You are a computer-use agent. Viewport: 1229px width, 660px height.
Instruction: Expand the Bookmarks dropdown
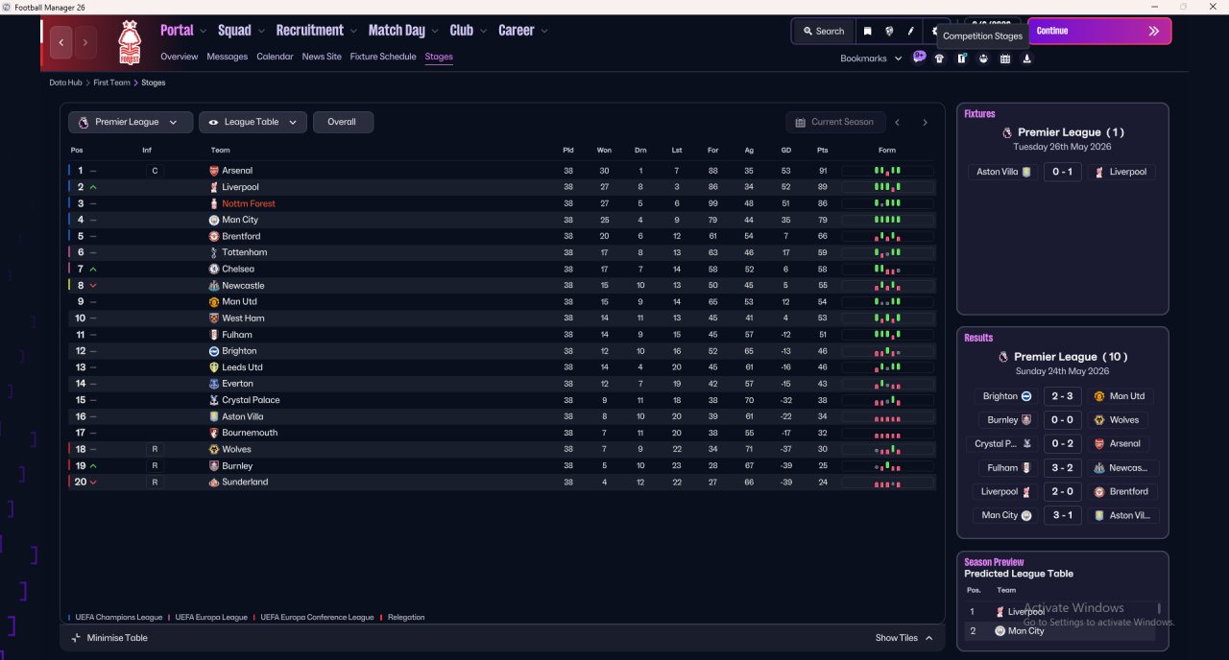[x=871, y=59]
